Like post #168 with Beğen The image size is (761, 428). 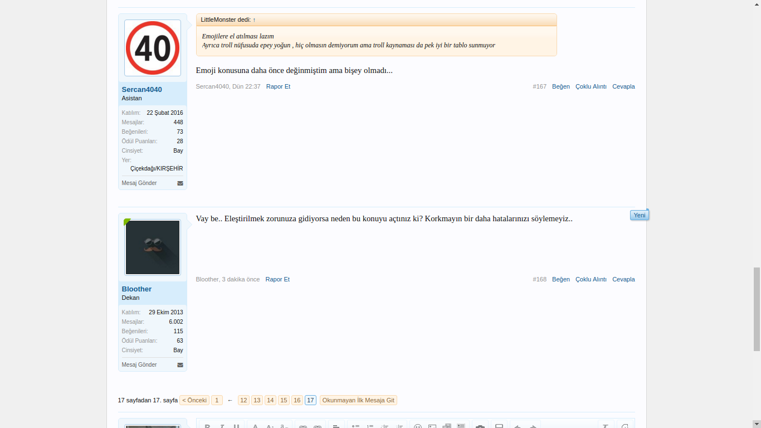[x=561, y=279]
